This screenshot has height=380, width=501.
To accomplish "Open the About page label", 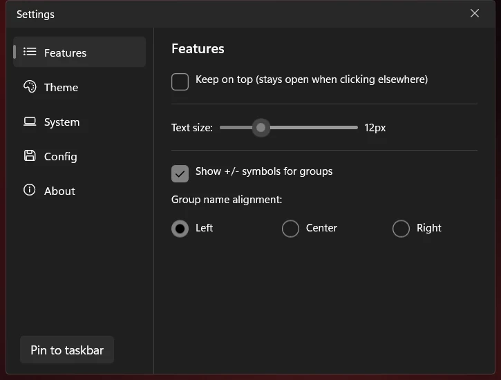I will 59,191.
